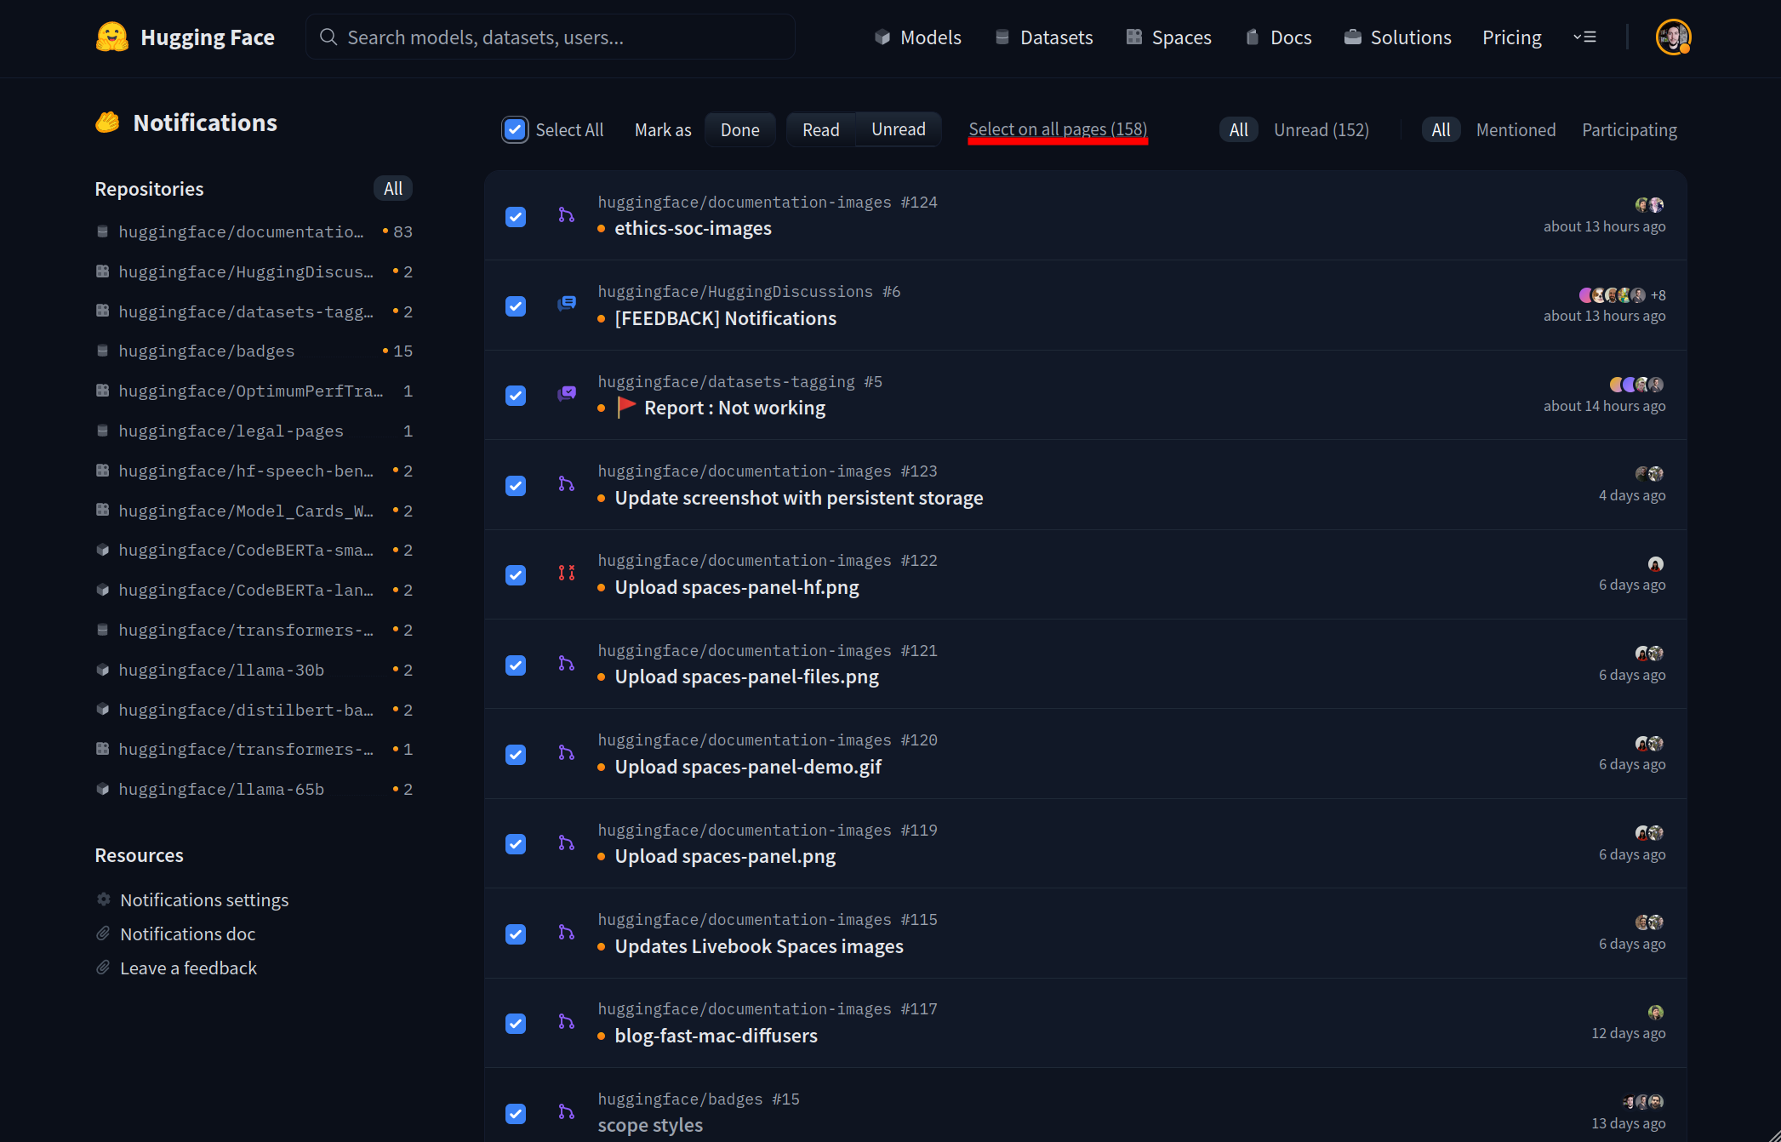Click participant avatars on HuggingDiscussions #6 row
The image size is (1781, 1142).
pyautogui.click(x=1613, y=295)
